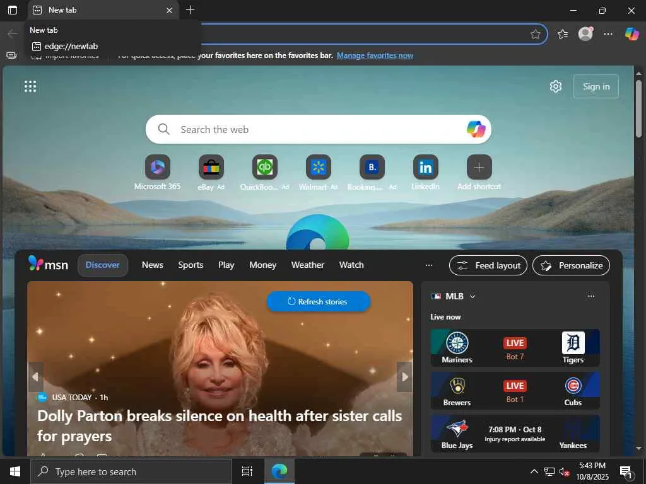Open Task View on the taskbar

[247, 471]
